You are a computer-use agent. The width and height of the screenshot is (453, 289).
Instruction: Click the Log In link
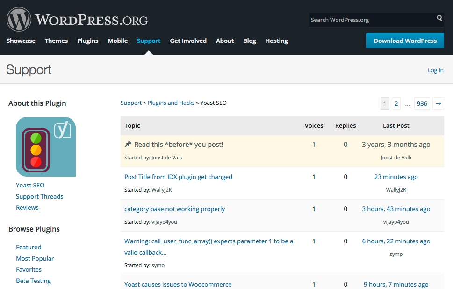click(435, 70)
